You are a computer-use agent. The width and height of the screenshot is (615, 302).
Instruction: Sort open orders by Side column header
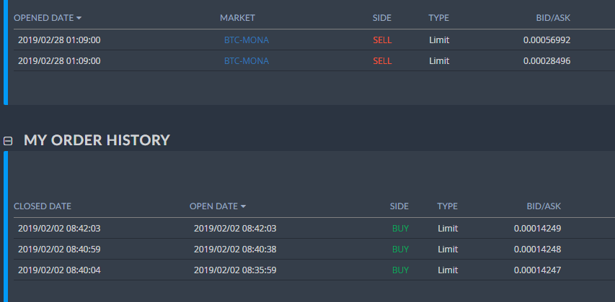(x=382, y=17)
